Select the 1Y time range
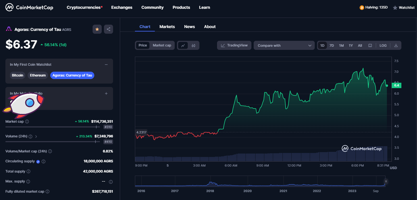This screenshot has width=417, height=200. coord(351,45)
